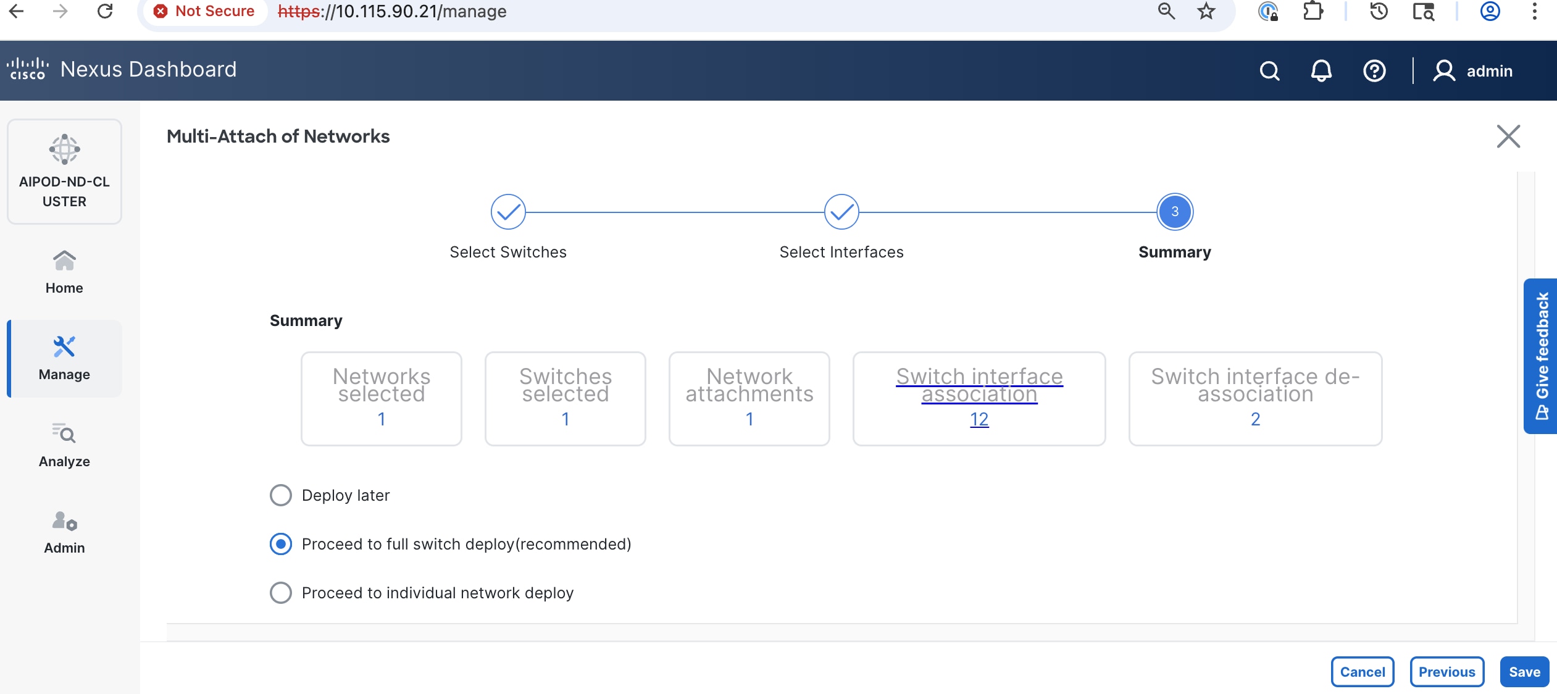Open the notifications bell
The width and height of the screenshot is (1557, 694).
pyautogui.click(x=1321, y=70)
